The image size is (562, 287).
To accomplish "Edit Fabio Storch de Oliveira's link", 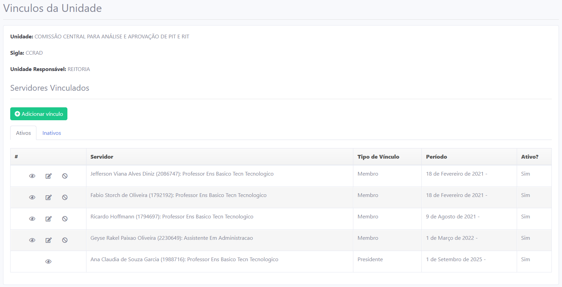I will (48, 197).
